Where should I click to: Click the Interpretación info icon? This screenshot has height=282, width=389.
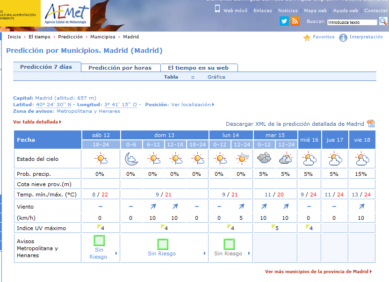[x=343, y=38]
